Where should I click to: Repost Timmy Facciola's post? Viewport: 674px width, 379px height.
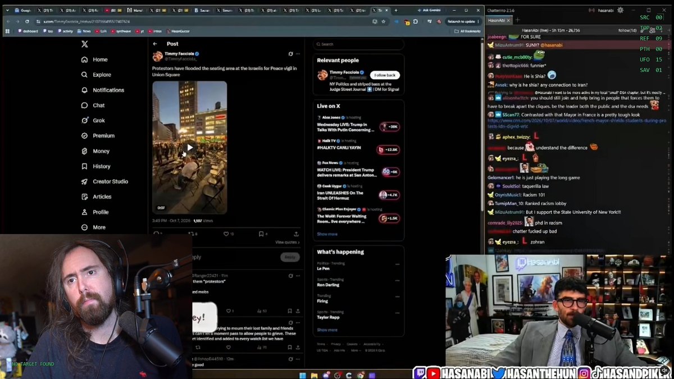point(192,234)
